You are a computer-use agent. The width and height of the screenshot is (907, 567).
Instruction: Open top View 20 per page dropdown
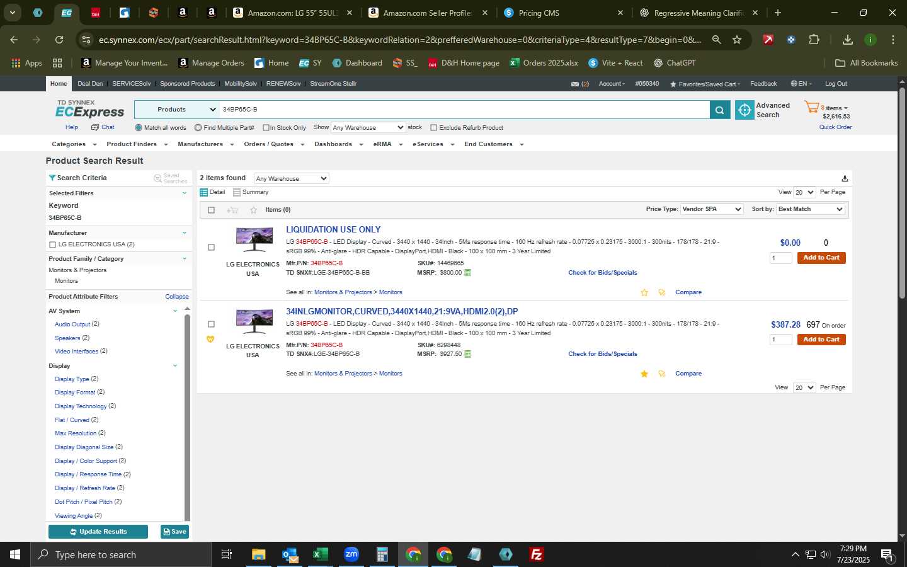point(804,192)
